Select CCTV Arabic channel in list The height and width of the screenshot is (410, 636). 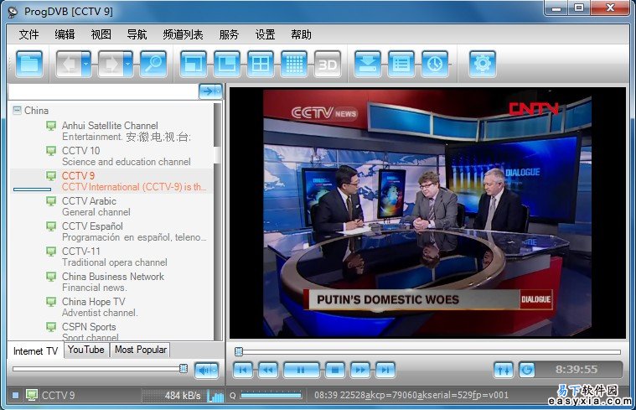(x=89, y=201)
